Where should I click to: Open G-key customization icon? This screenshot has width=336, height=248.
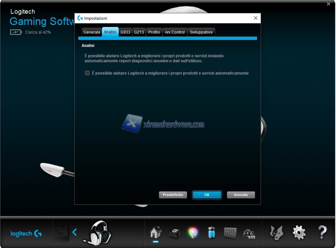click(174, 232)
